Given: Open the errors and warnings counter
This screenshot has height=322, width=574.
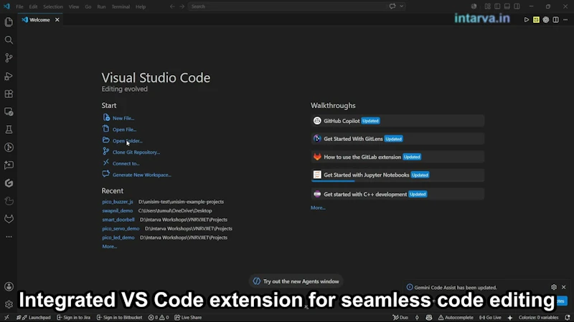Looking at the screenshot, I should click(159, 318).
